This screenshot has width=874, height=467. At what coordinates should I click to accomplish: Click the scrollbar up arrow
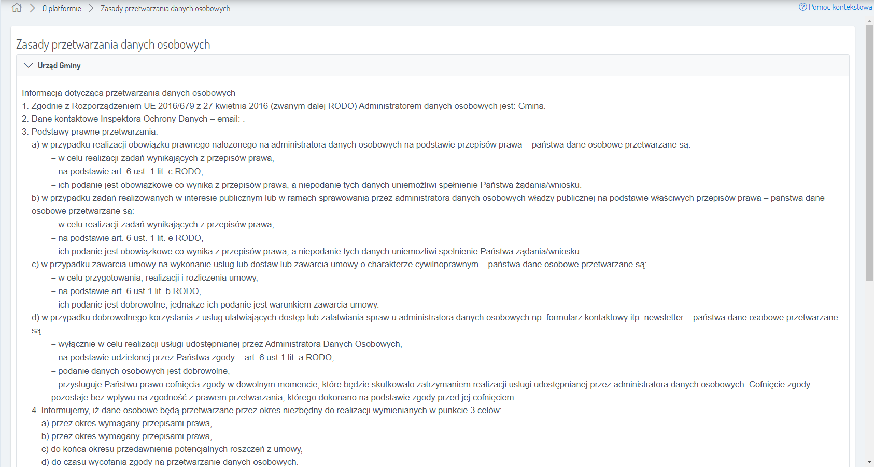click(869, 21)
